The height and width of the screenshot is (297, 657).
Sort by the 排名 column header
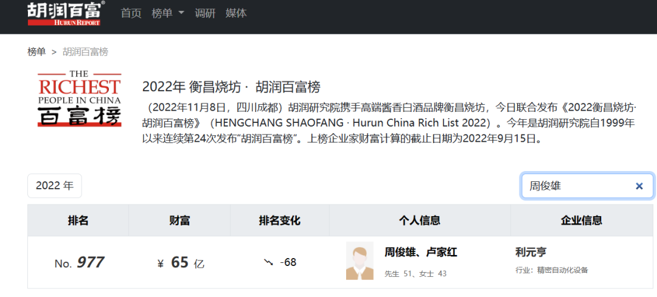click(x=78, y=220)
